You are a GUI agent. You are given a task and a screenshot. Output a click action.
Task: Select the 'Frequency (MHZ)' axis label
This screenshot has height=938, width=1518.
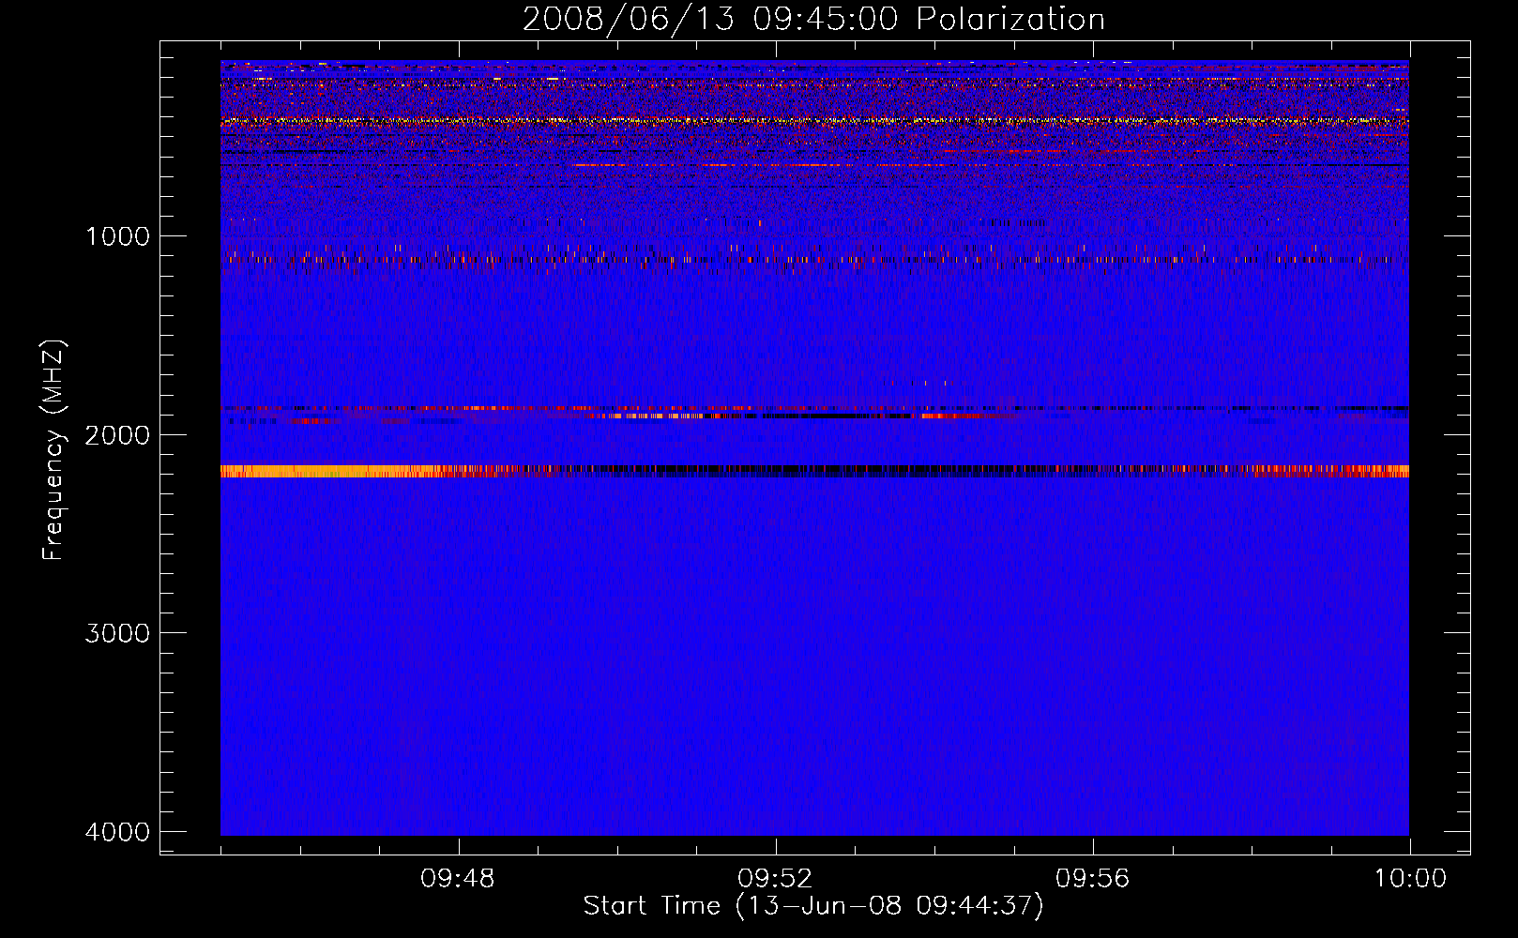(x=54, y=450)
